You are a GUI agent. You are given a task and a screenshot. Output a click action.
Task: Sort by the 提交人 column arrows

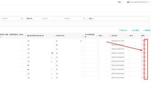pos(110,36)
